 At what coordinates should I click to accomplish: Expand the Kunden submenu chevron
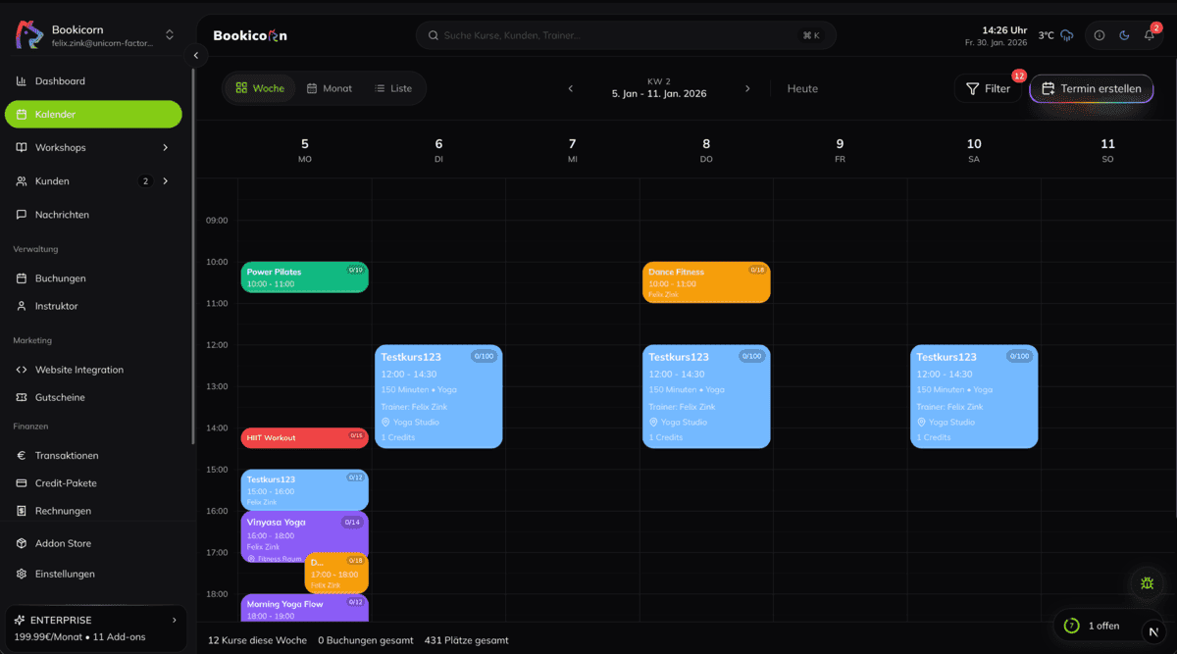[x=165, y=181]
